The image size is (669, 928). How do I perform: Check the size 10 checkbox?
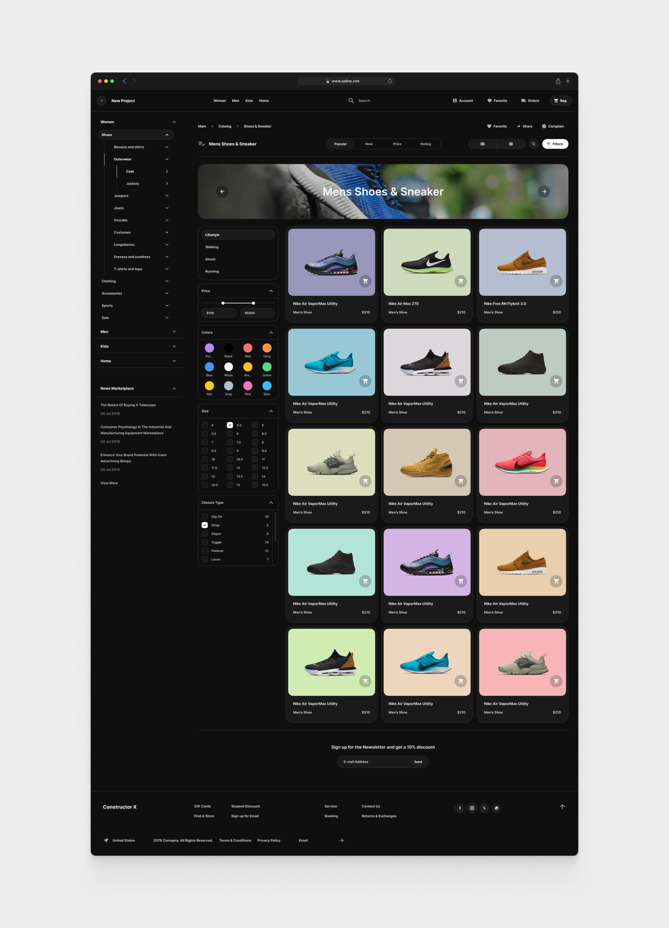204,459
